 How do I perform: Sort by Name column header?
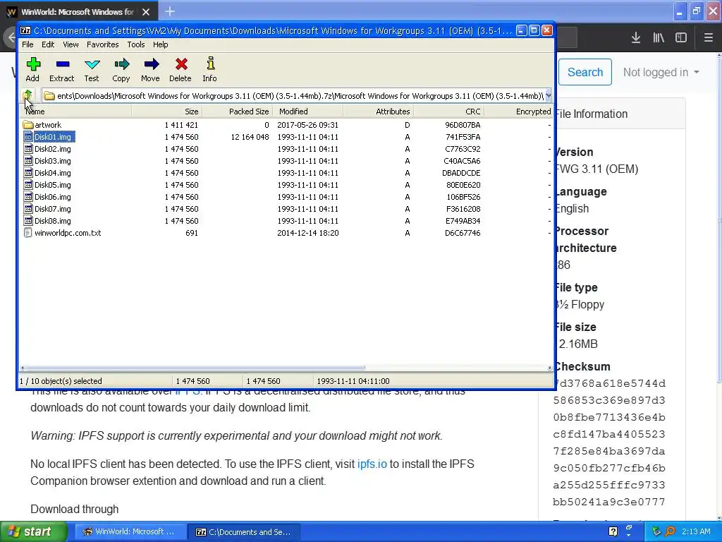(x=75, y=111)
